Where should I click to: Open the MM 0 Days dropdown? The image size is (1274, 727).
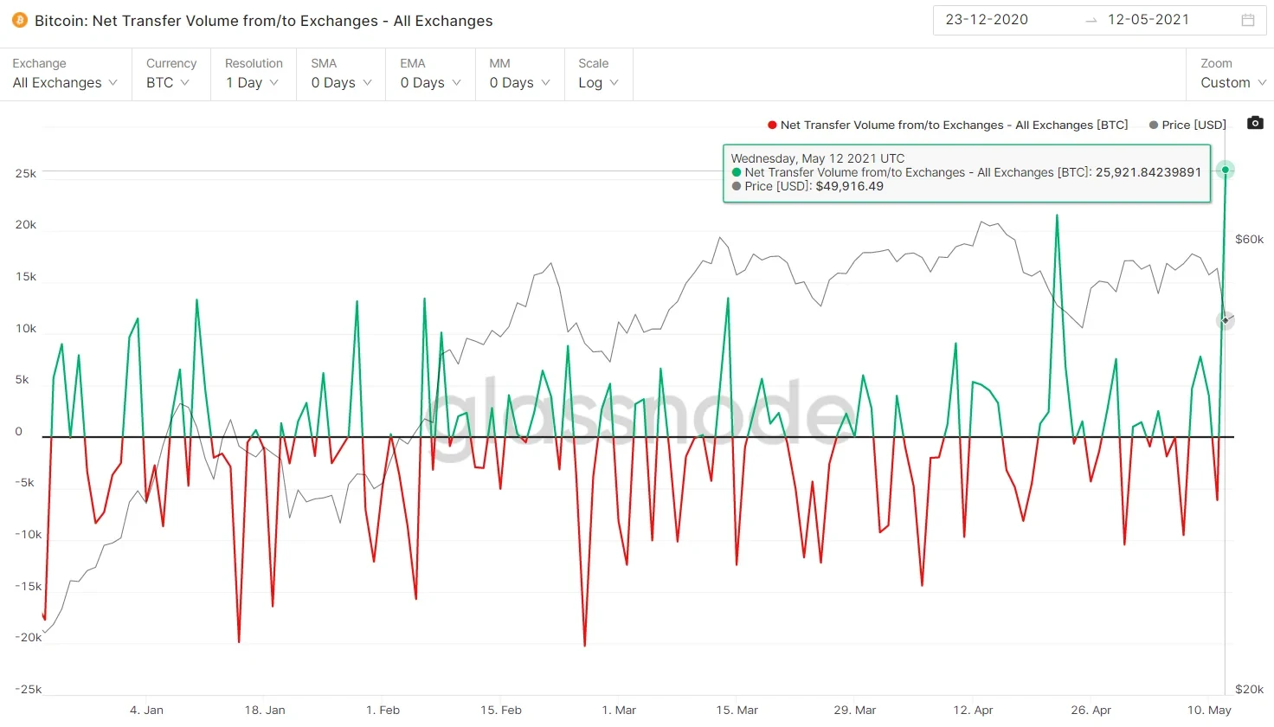click(518, 82)
